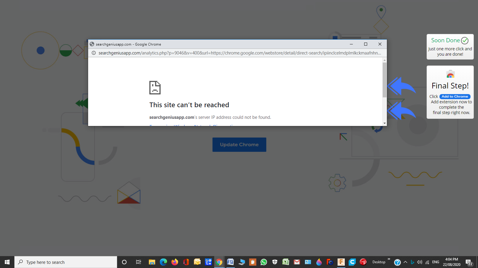478x268 pixels.
Task: Launch Microsoft Edge from the taskbar
Action: pos(163,262)
